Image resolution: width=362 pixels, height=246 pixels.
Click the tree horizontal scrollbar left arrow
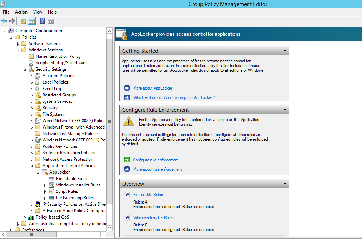tap(3, 234)
